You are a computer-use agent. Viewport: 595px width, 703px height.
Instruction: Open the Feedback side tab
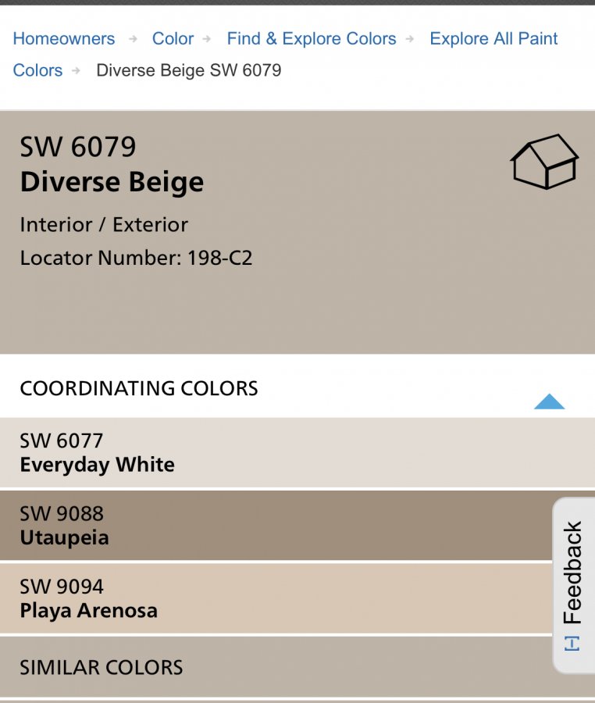tap(573, 585)
